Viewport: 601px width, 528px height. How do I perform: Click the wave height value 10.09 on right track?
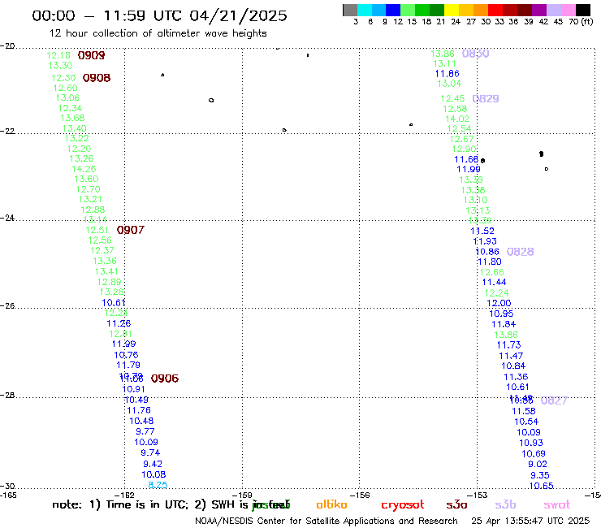click(x=529, y=432)
